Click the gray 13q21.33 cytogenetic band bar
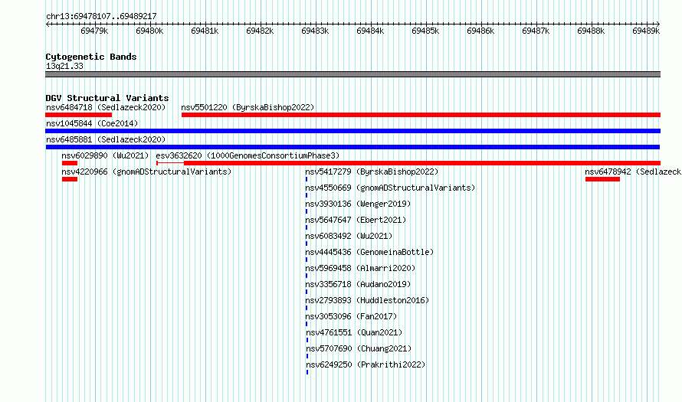The height and width of the screenshot is (402, 682). tap(352, 74)
